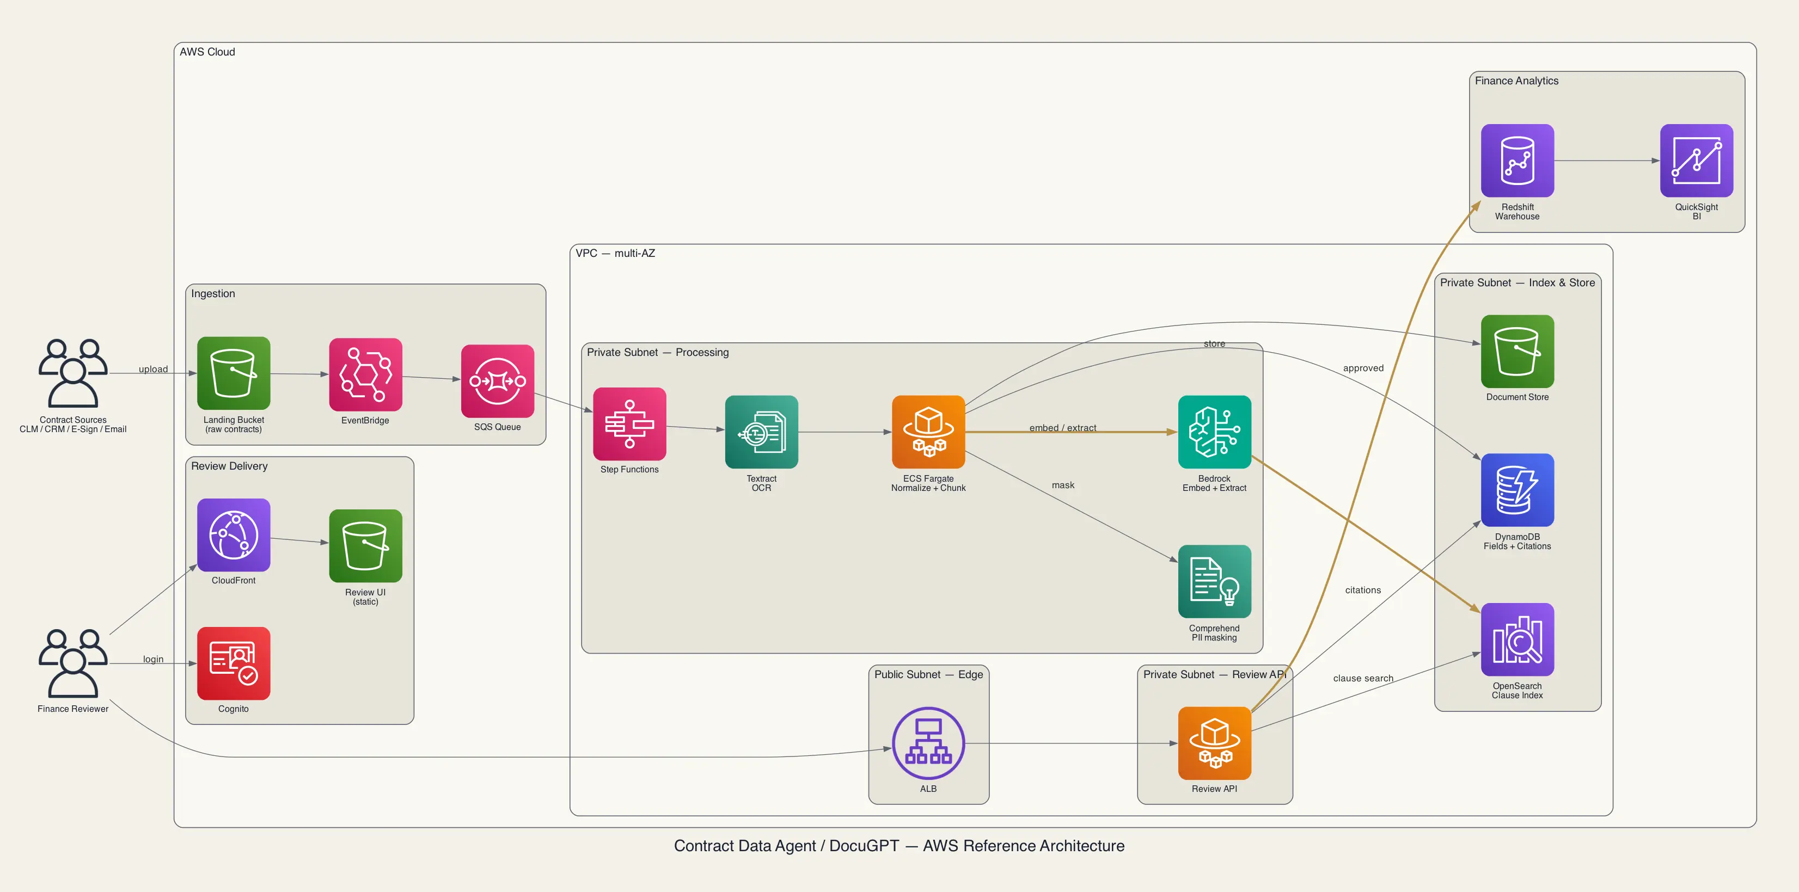Click the diagram title at the bottom
This screenshot has width=1799, height=892.
coord(899,846)
